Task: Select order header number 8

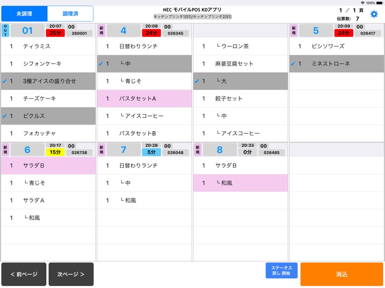Action: coord(220,150)
